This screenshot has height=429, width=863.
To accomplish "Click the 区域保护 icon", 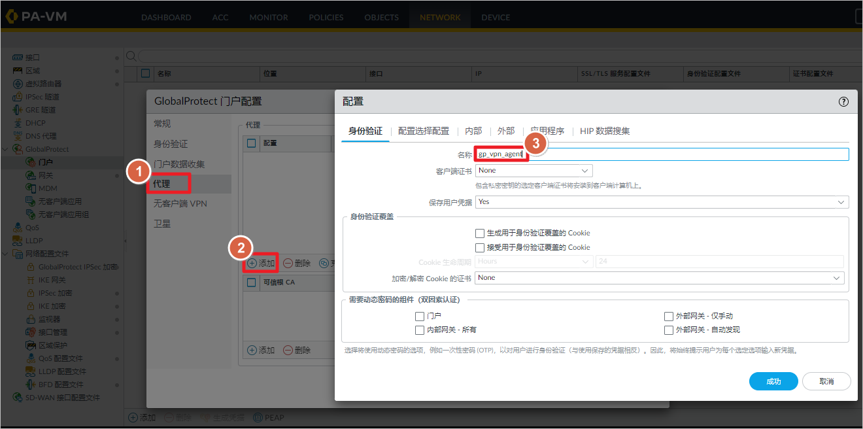I will point(31,345).
